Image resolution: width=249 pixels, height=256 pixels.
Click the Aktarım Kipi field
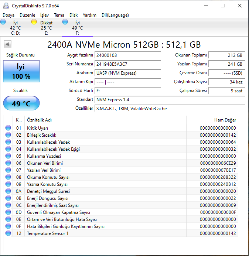click(x=128, y=82)
